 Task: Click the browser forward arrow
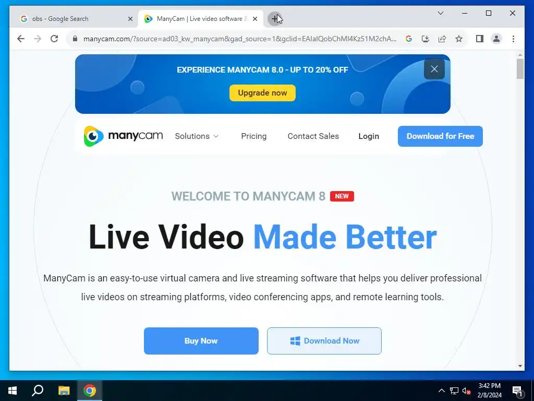click(38, 39)
